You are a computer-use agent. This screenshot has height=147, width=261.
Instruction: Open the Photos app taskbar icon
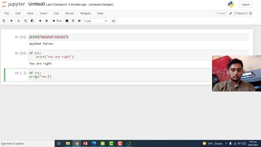click(94, 143)
